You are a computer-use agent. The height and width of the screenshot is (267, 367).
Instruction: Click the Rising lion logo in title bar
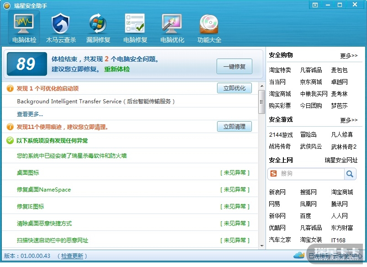(x=7, y=5)
